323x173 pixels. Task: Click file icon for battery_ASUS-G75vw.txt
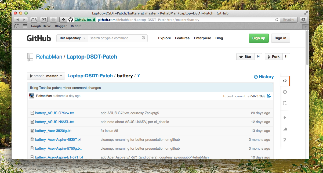click(32, 113)
